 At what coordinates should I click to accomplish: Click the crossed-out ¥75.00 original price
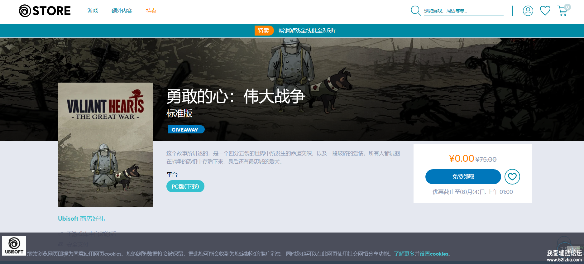click(486, 160)
